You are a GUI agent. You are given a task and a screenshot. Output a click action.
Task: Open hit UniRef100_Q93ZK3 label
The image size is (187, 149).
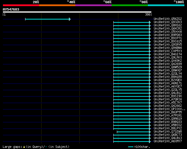pos(168,22)
